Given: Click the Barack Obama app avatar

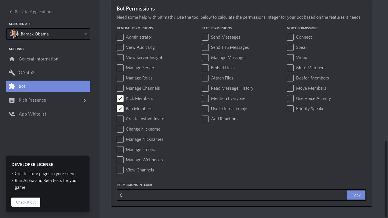Looking at the screenshot, I should click(14, 34).
